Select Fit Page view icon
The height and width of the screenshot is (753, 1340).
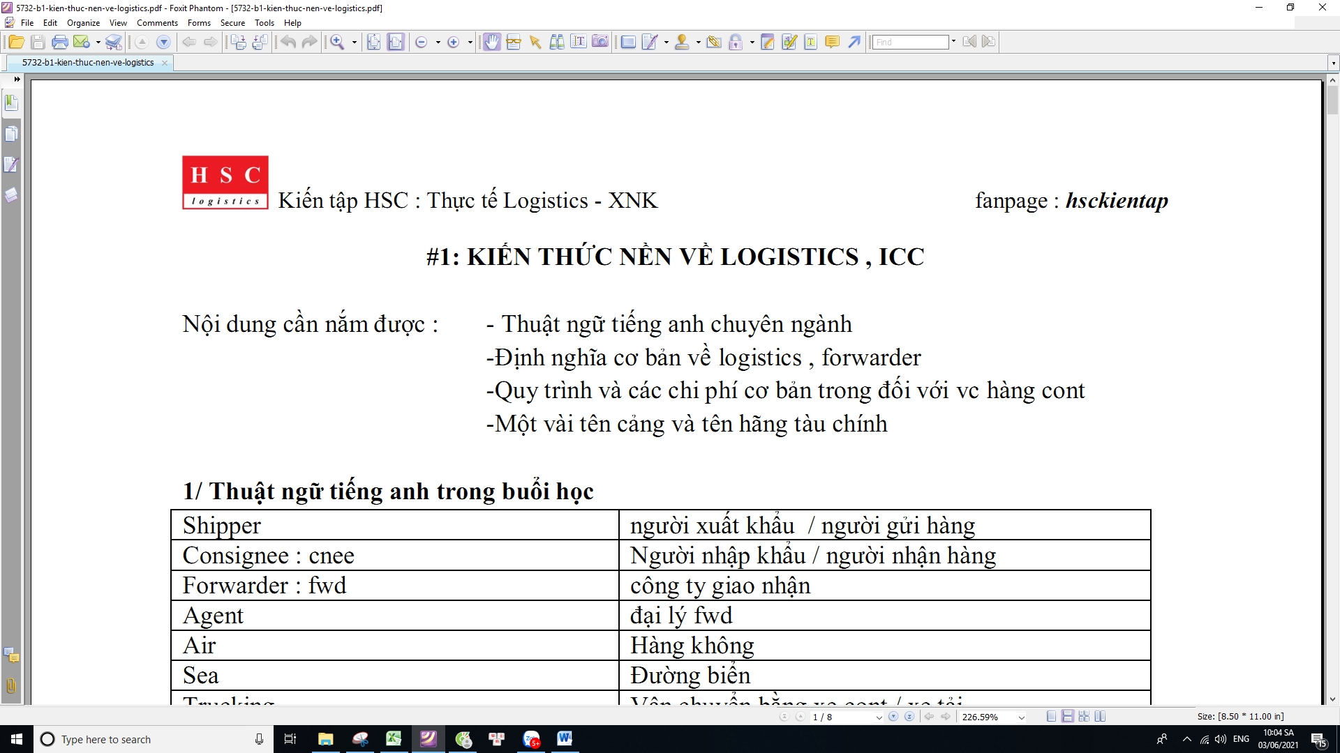click(374, 43)
